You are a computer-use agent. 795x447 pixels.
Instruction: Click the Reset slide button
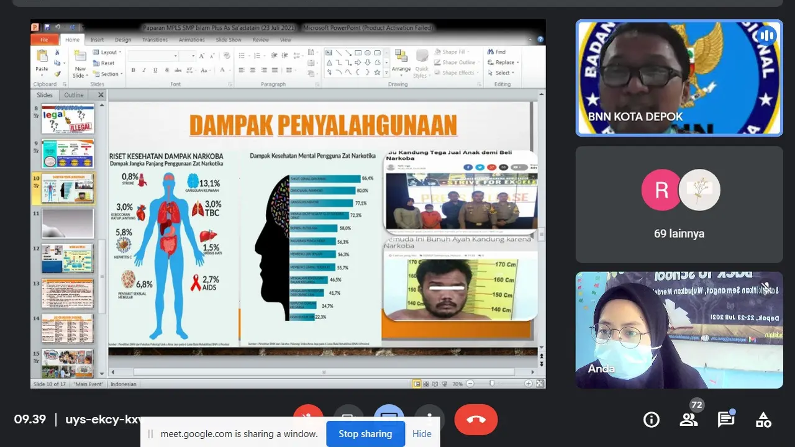[x=104, y=63]
